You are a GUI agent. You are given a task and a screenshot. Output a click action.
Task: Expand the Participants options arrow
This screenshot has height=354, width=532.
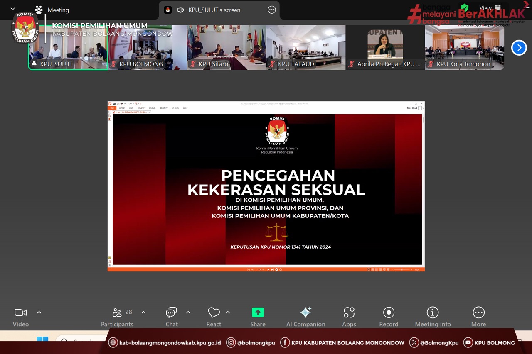[x=143, y=312]
